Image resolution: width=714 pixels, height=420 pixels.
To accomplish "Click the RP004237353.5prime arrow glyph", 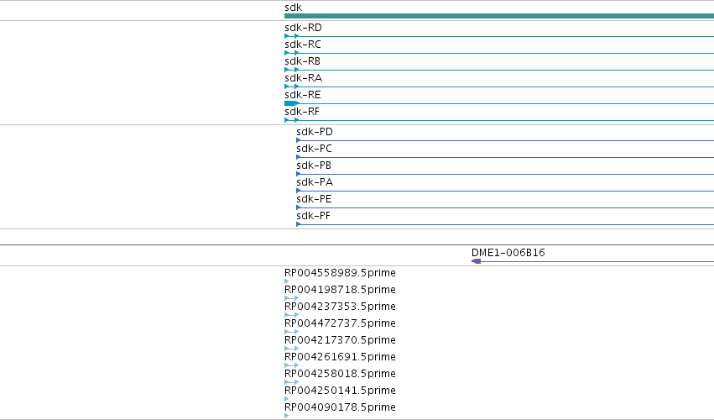I will pyautogui.click(x=292, y=315).
